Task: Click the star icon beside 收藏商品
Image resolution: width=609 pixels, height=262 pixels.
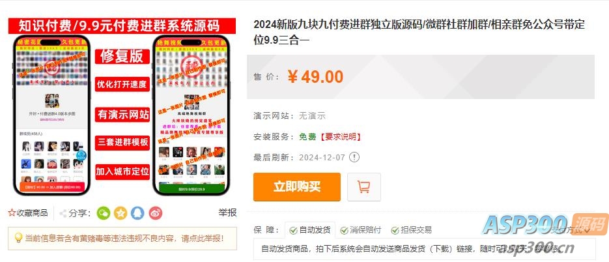Action: coord(12,213)
